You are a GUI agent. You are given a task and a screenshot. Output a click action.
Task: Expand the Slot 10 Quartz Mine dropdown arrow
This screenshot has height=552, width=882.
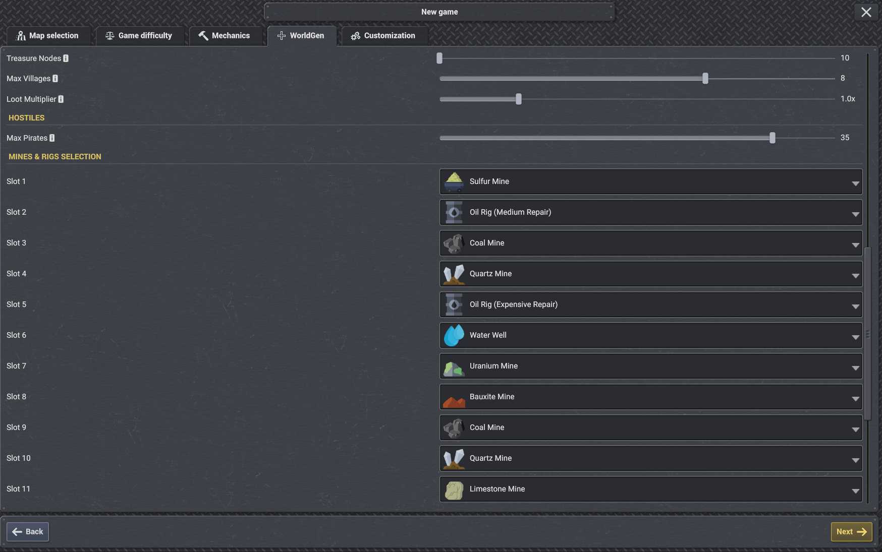855,460
